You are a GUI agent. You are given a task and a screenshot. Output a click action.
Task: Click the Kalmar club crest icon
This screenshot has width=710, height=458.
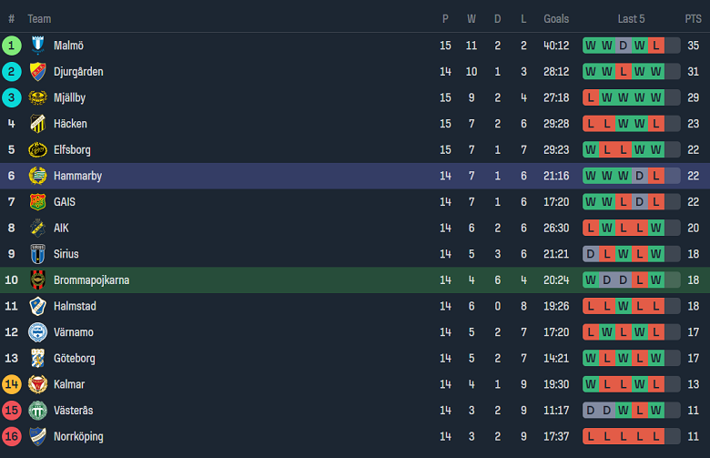coord(37,384)
